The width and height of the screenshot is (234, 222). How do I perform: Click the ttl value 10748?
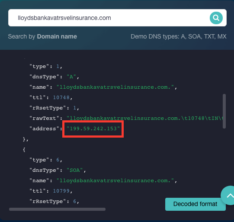[x=61, y=97]
